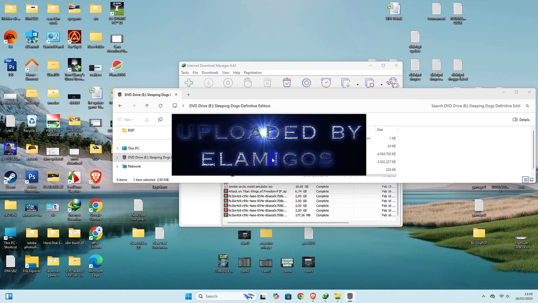Click the Explorer address bar path text
The height and width of the screenshot is (303, 538).
pyautogui.click(x=229, y=106)
